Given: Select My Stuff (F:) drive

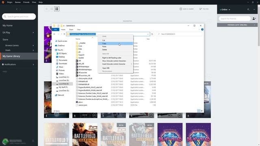Looking at the screenshot, I should pos(63,87).
